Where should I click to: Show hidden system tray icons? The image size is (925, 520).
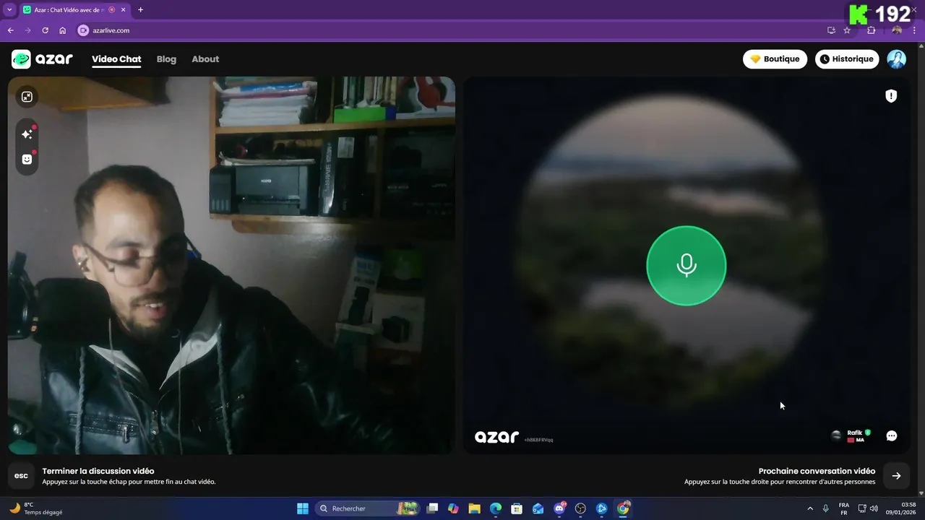tap(809, 508)
